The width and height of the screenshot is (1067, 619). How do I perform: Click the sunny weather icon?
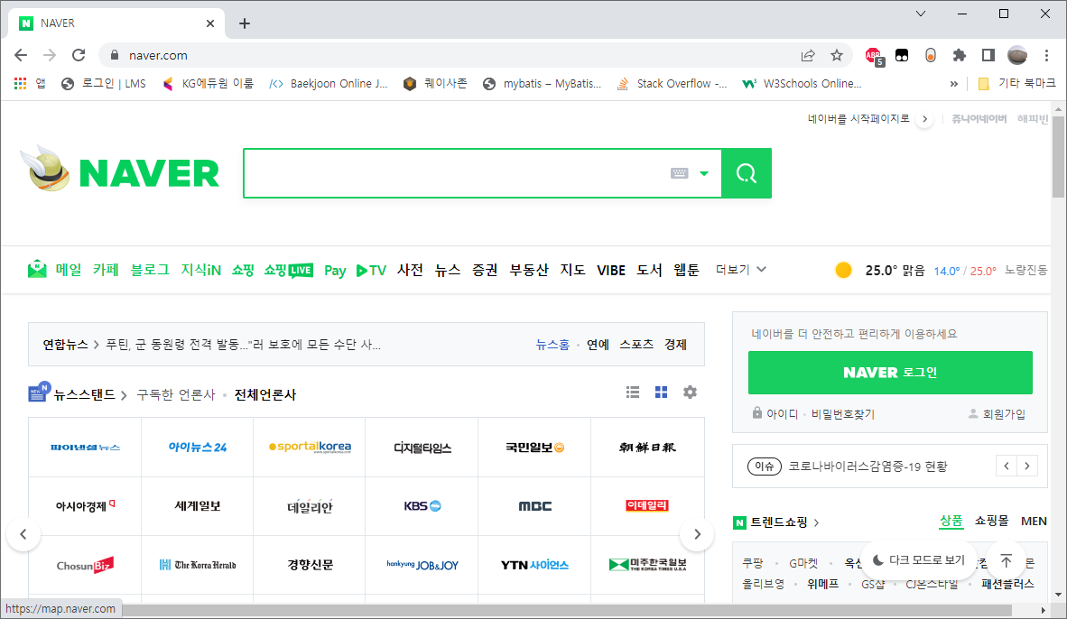843,270
